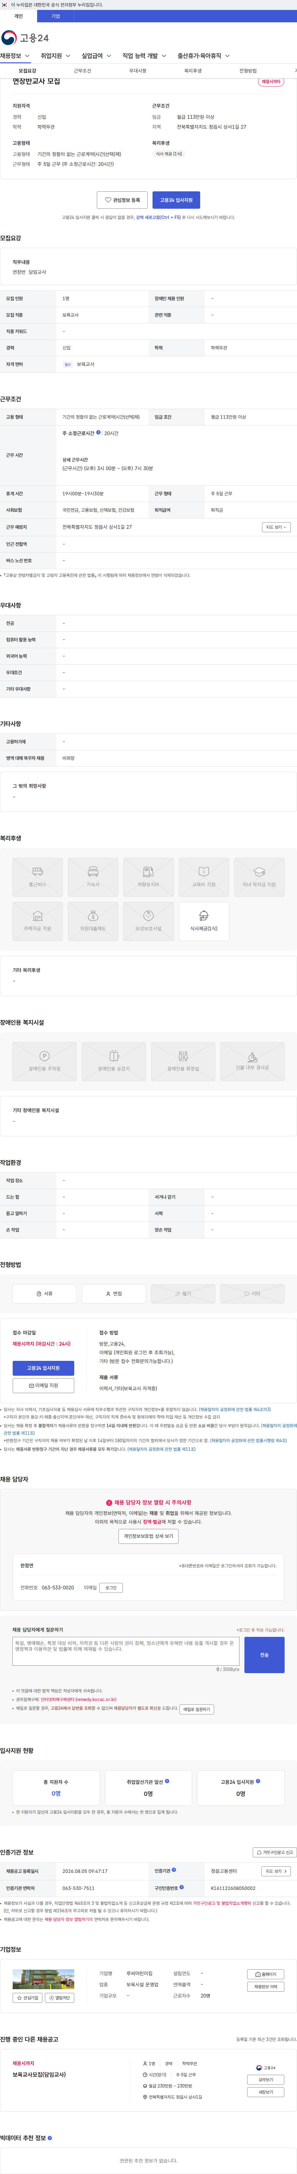Click the blue 전송 button

click(x=264, y=1655)
